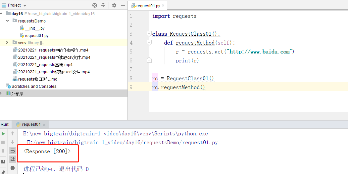Click request01.py path in console output

(x=122, y=143)
